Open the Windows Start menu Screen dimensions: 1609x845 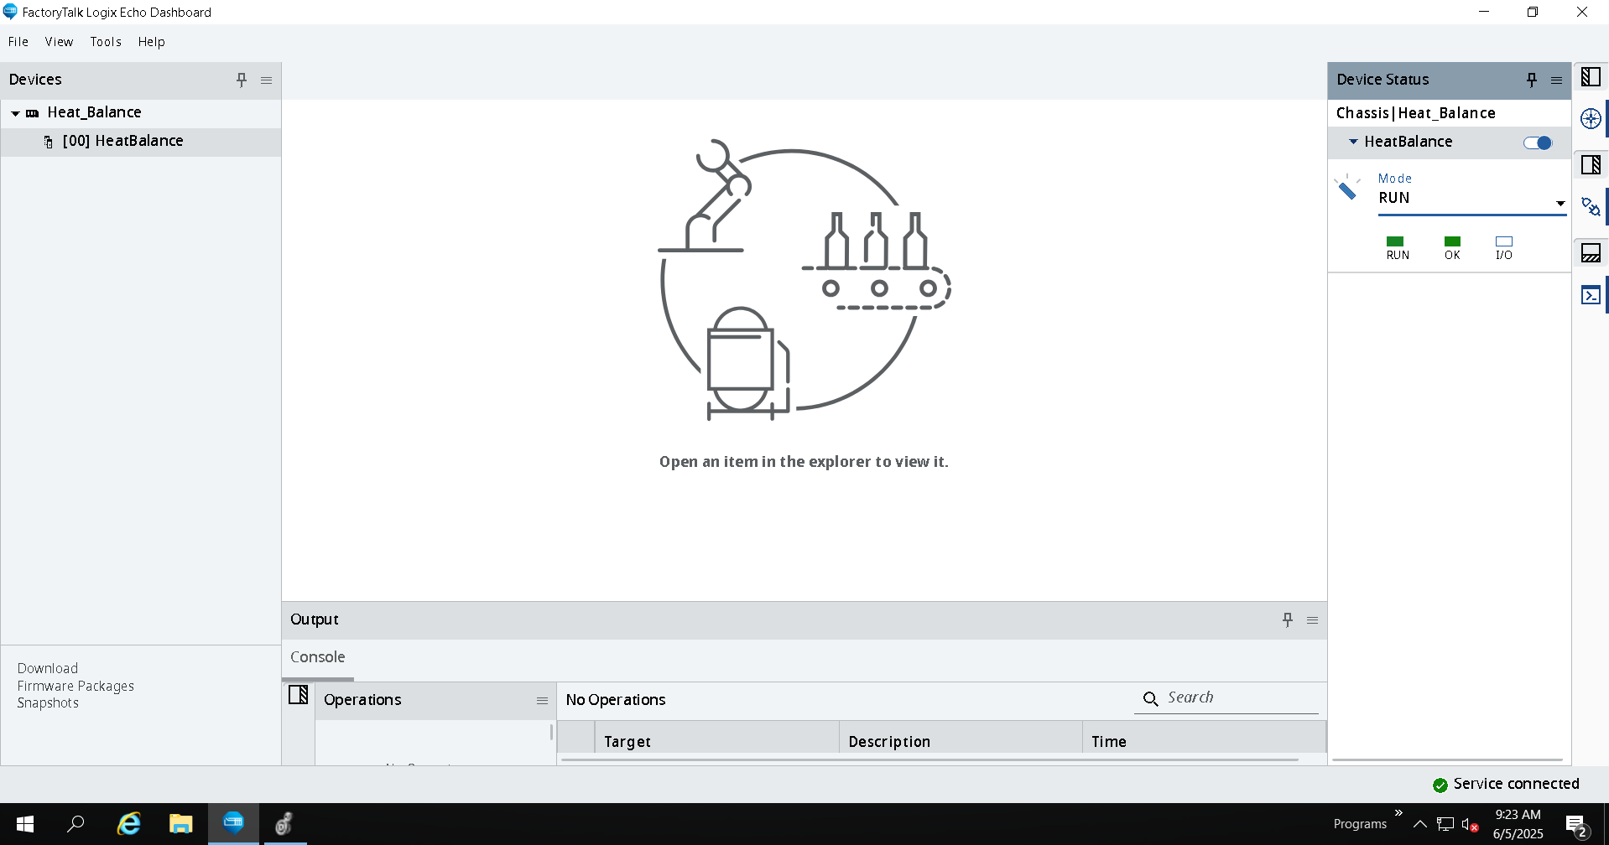(x=25, y=824)
